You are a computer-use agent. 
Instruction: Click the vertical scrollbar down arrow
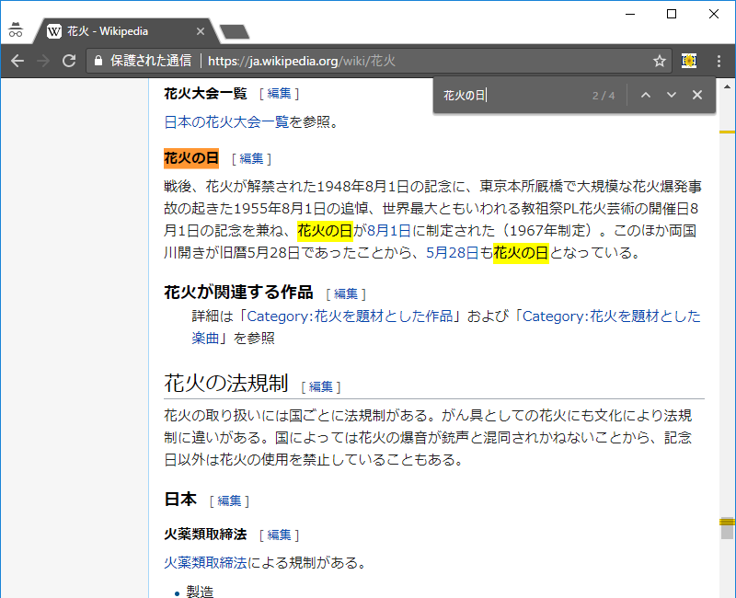pos(727,590)
